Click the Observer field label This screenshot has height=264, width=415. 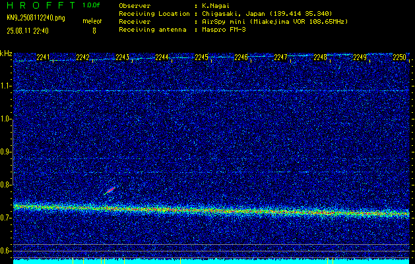[x=135, y=6]
